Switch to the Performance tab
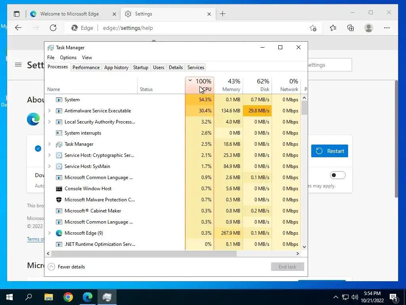 pos(86,68)
